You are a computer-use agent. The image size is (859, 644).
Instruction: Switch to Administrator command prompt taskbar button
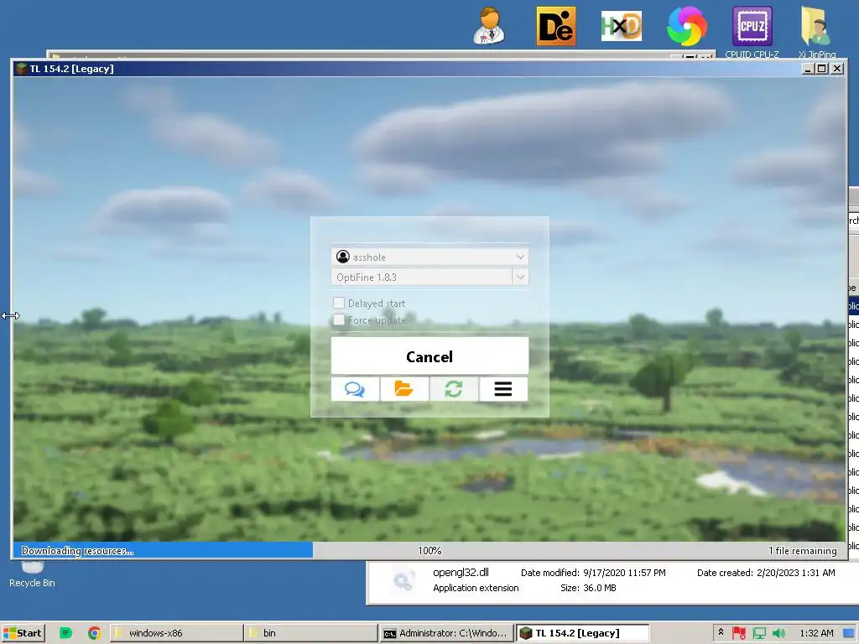pos(445,633)
